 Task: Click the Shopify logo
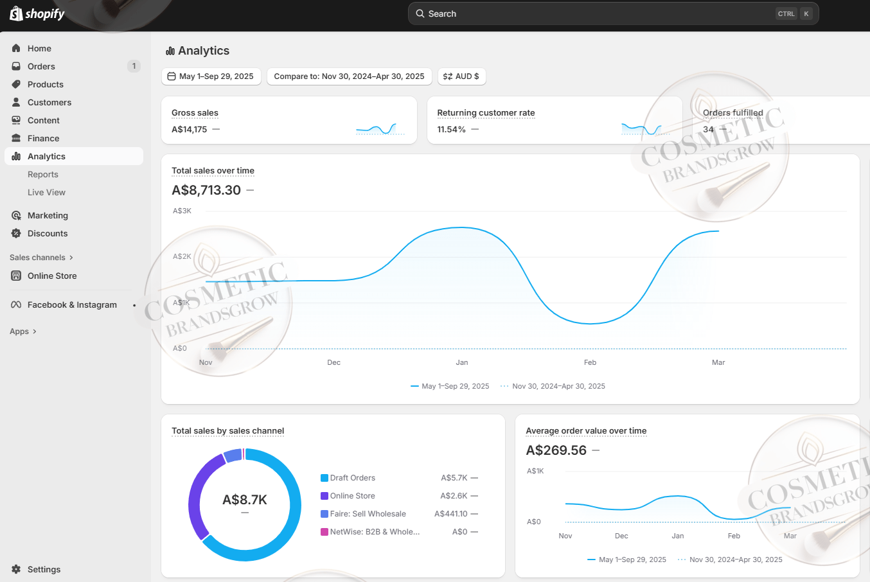point(37,13)
